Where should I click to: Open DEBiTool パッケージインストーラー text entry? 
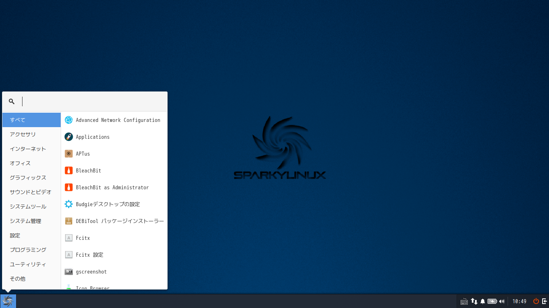(120, 221)
